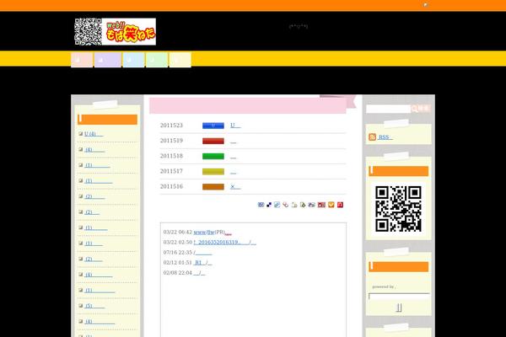Click the date text '2011517'
Viewport: 506px width, 337px height.
(171, 171)
